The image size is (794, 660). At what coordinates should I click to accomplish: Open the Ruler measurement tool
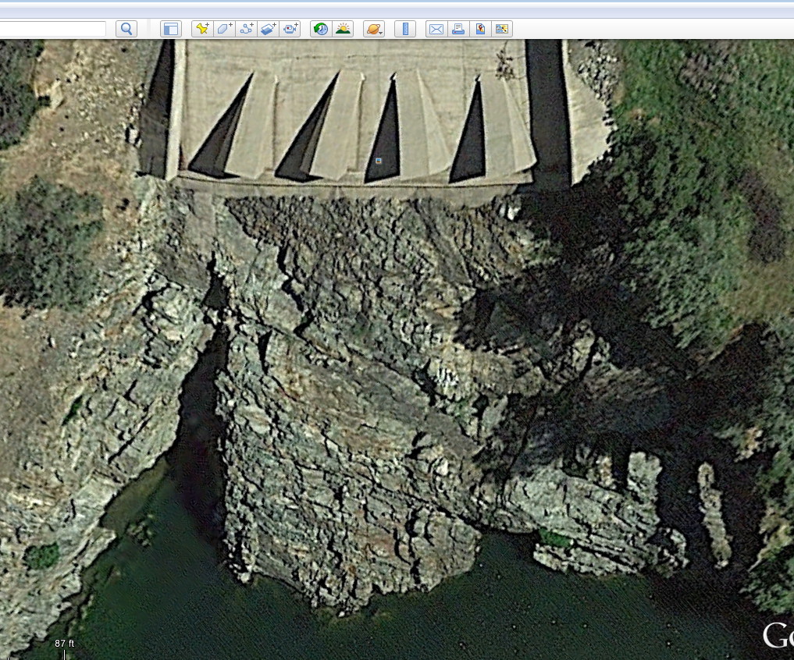404,29
